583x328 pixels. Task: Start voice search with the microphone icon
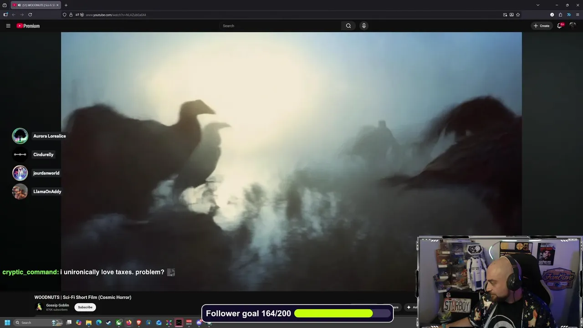tap(363, 26)
